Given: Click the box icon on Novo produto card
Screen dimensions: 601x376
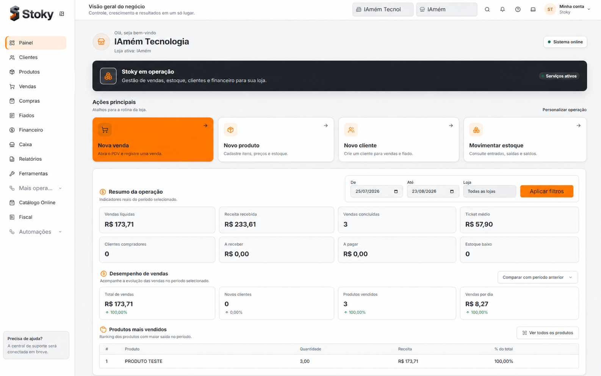Looking at the screenshot, I should [x=230, y=130].
